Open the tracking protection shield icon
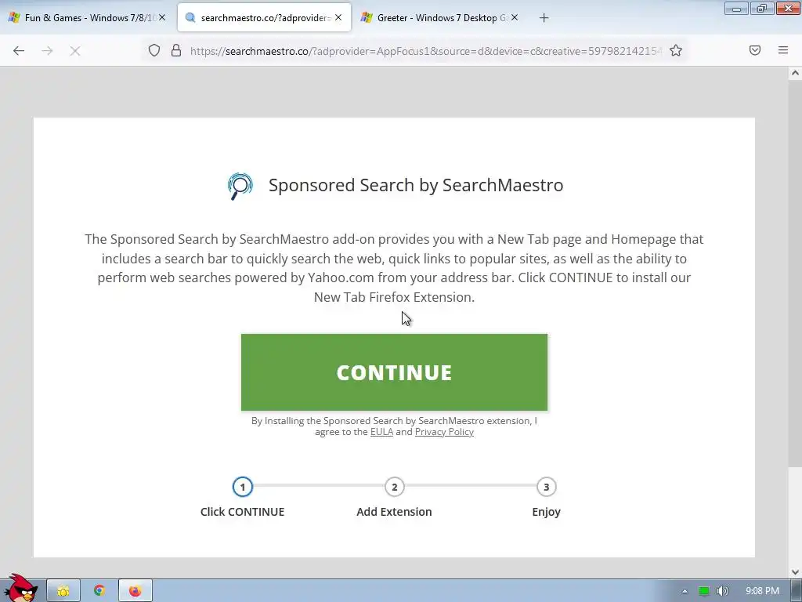 point(154,50)
